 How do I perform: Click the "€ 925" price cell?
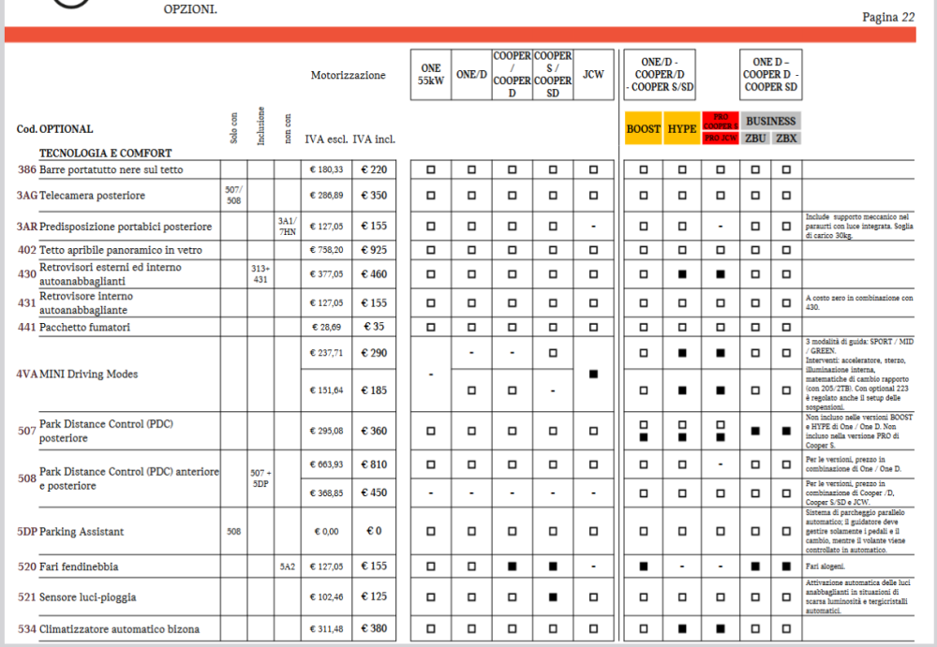pyautogui.click(x=374, y=250)
